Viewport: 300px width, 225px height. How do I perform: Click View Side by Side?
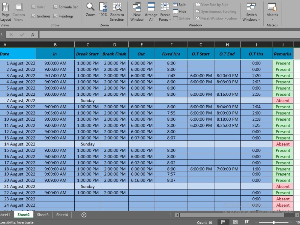click(212, 5)
